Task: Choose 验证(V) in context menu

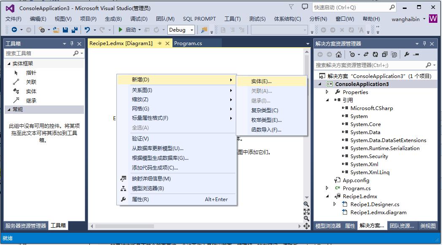Action: [x=177, y=139]
